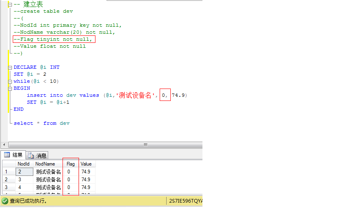
Task: Select the NodName column header
Action: [45, 164]
